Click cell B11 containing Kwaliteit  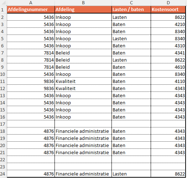point(83,81)
